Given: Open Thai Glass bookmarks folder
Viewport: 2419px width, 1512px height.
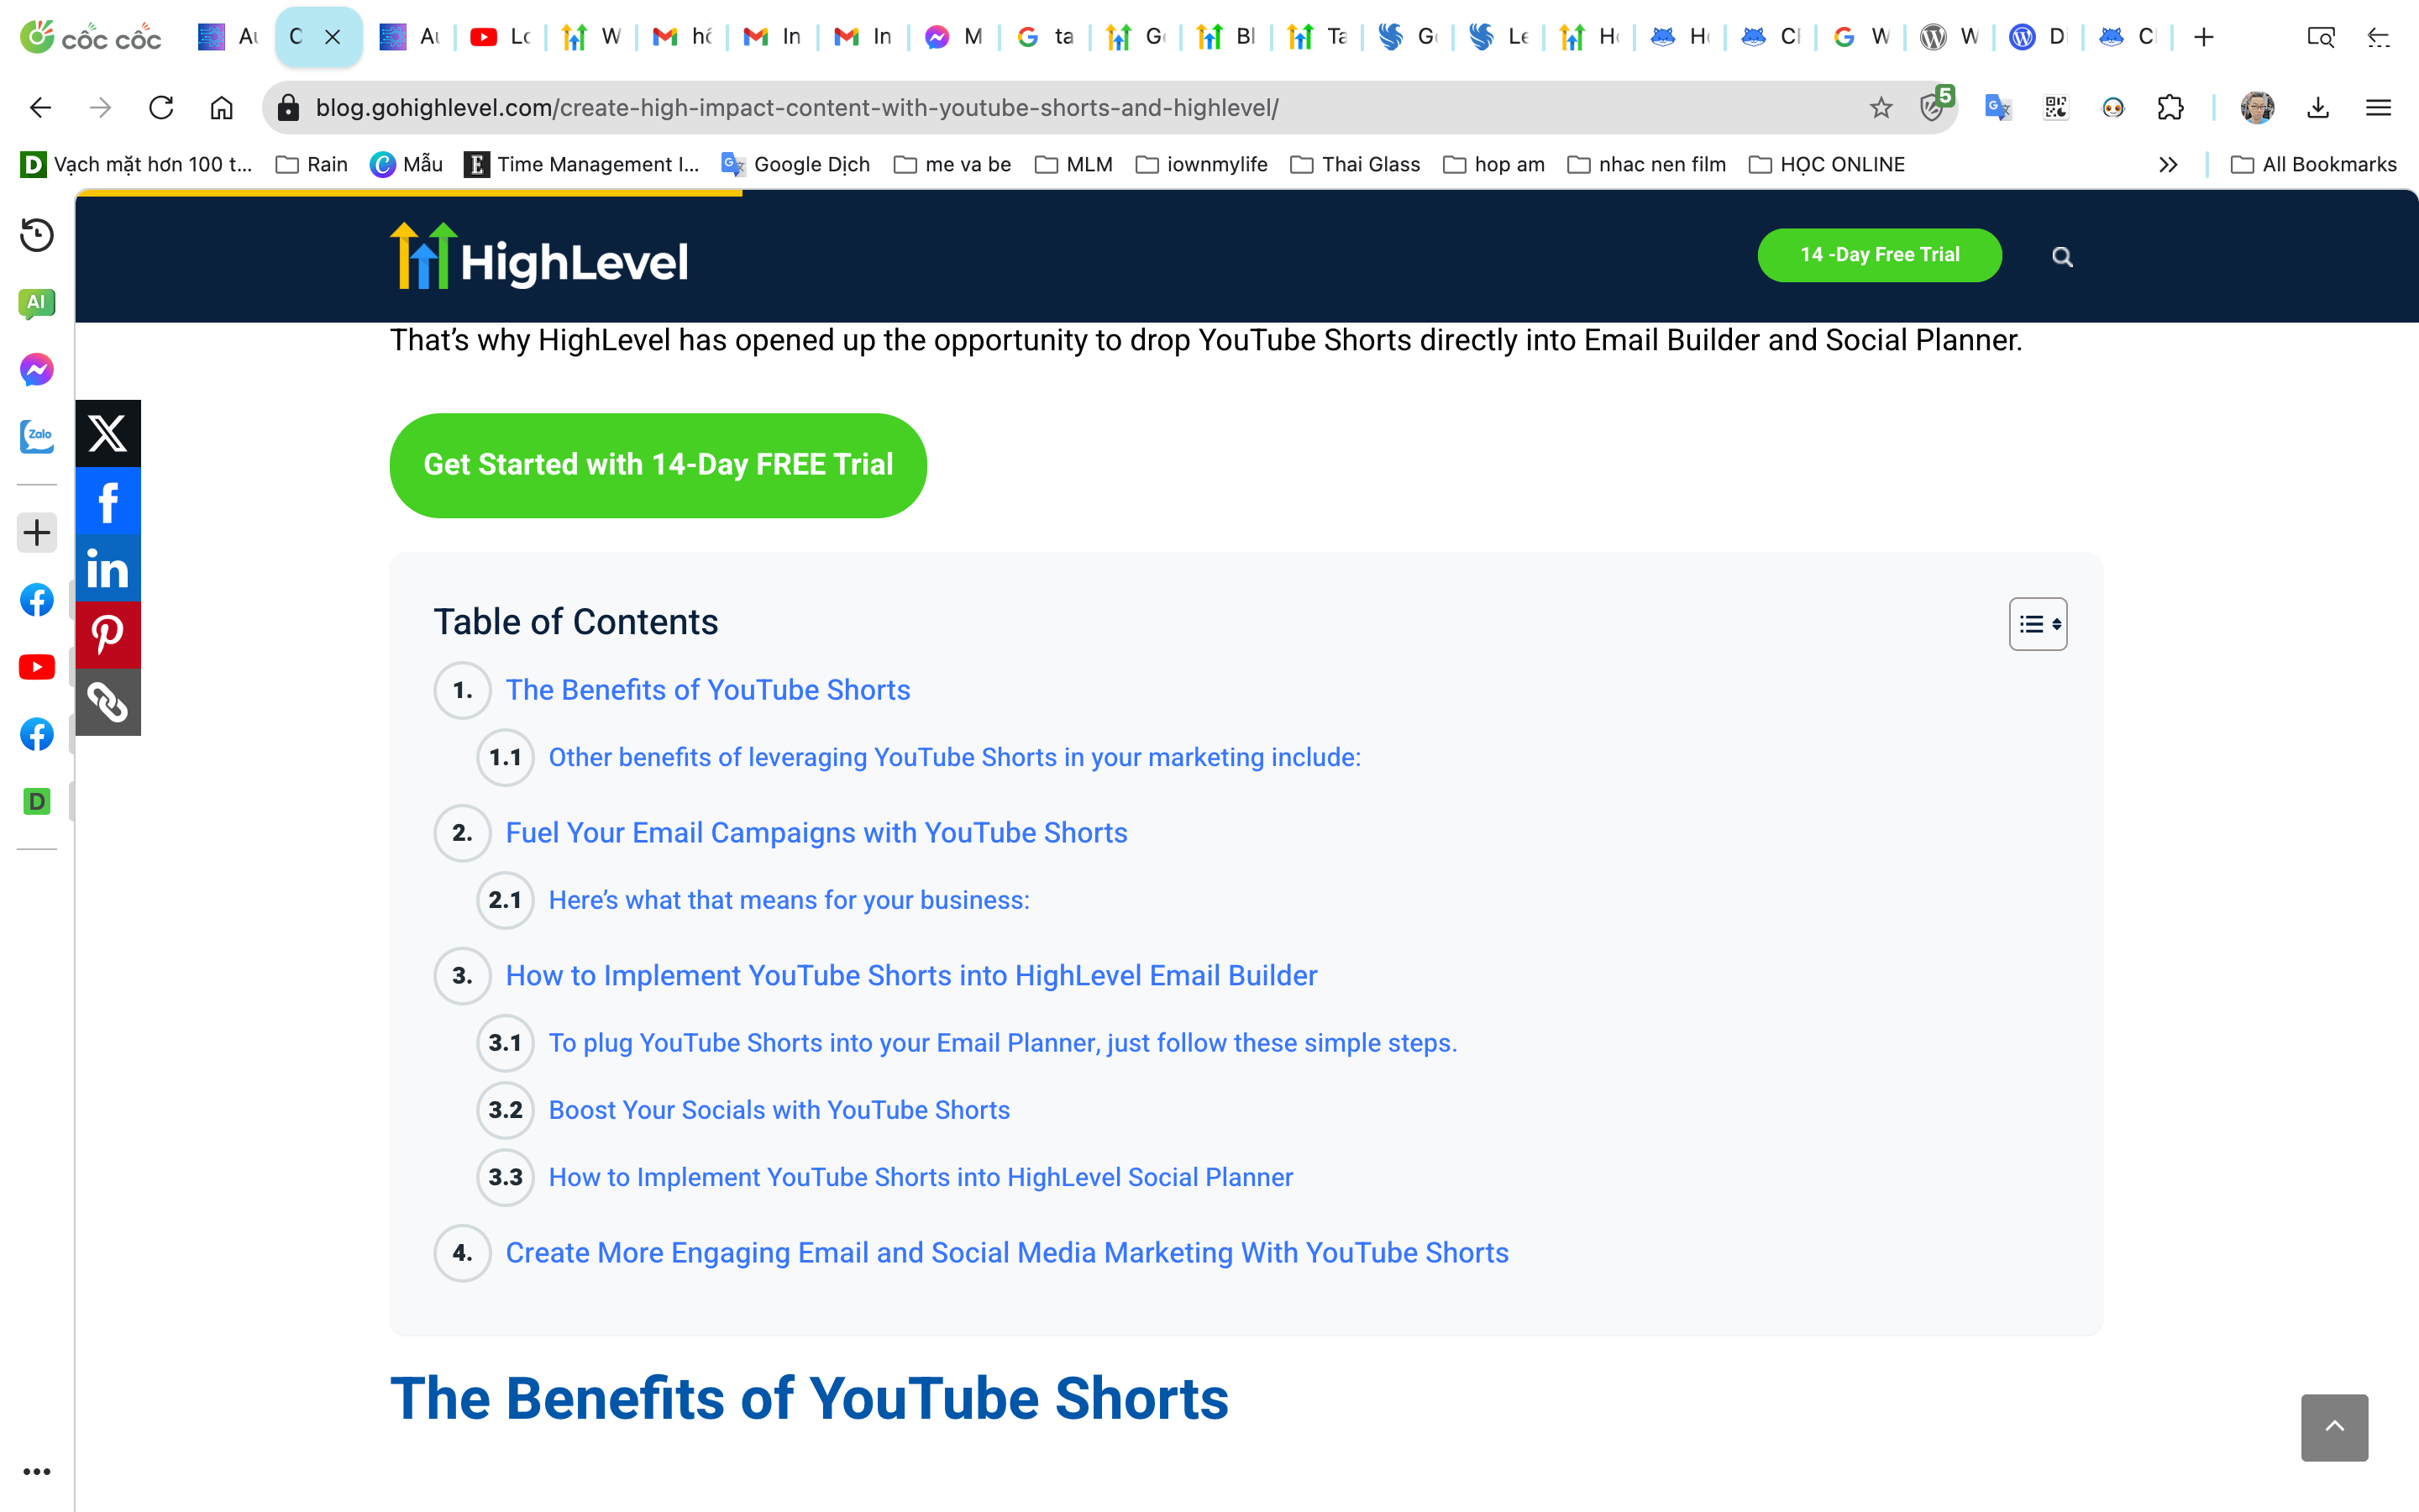Looking at the screenshot, I should pos(1355,164).
